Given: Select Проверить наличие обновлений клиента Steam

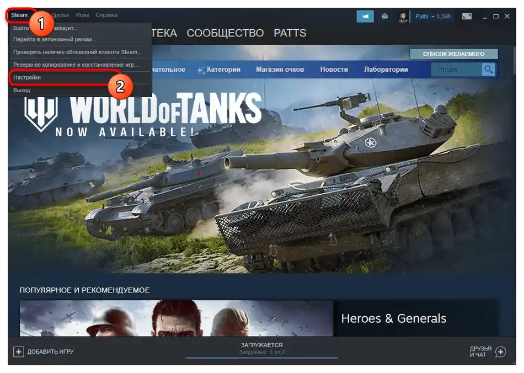Looking at the screenshot, I should tap(81, 52).
